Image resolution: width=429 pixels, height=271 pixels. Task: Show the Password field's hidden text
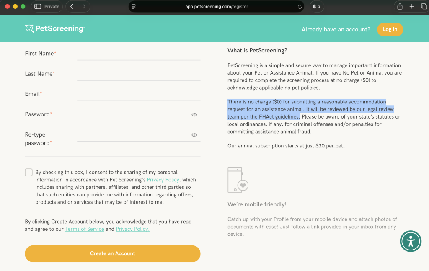click(x=194, y=114)
